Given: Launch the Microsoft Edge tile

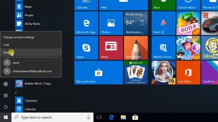Looking at the screenshot, I should point(86,23).
